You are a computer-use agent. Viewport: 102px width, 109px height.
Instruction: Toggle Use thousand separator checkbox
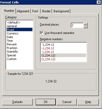[41, 33]
